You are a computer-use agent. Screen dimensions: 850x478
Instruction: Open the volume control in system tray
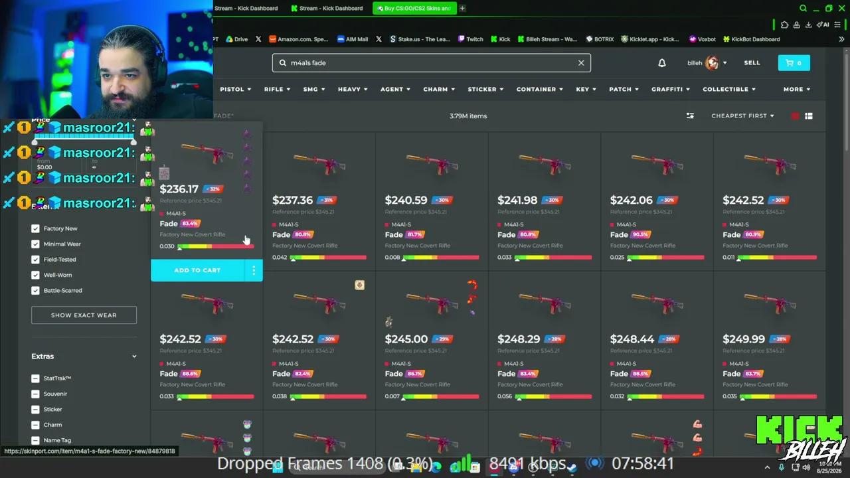tap(807, 467)
